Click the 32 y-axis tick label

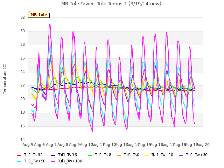click(x=22, y=17)
